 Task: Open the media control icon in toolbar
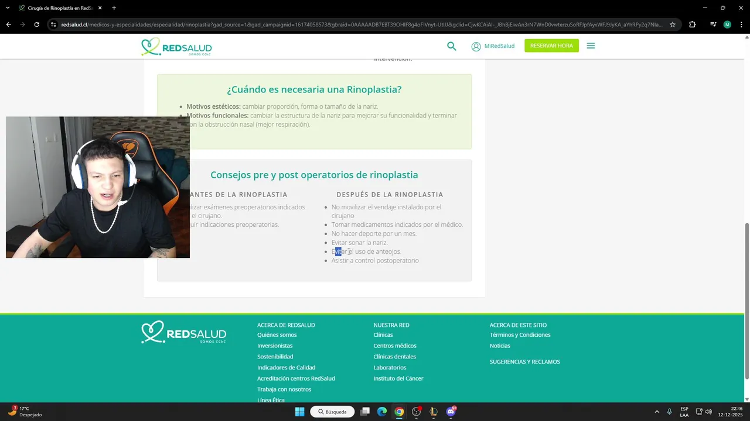712,25
